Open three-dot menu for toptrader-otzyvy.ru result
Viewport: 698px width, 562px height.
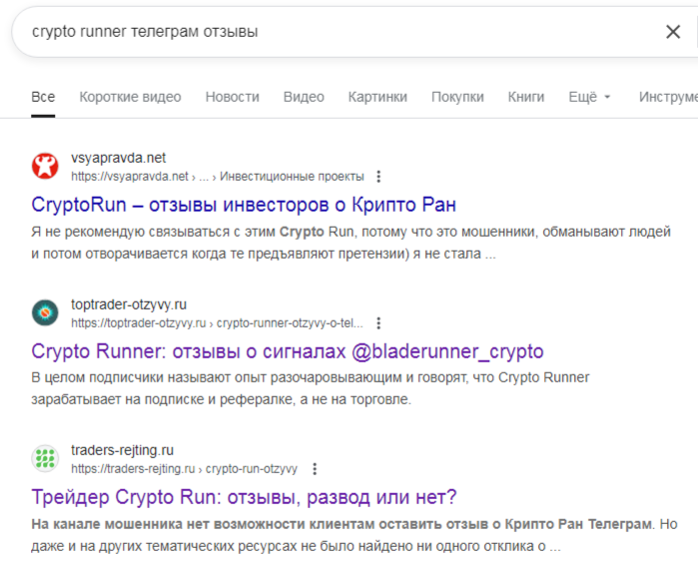(378, 323)
